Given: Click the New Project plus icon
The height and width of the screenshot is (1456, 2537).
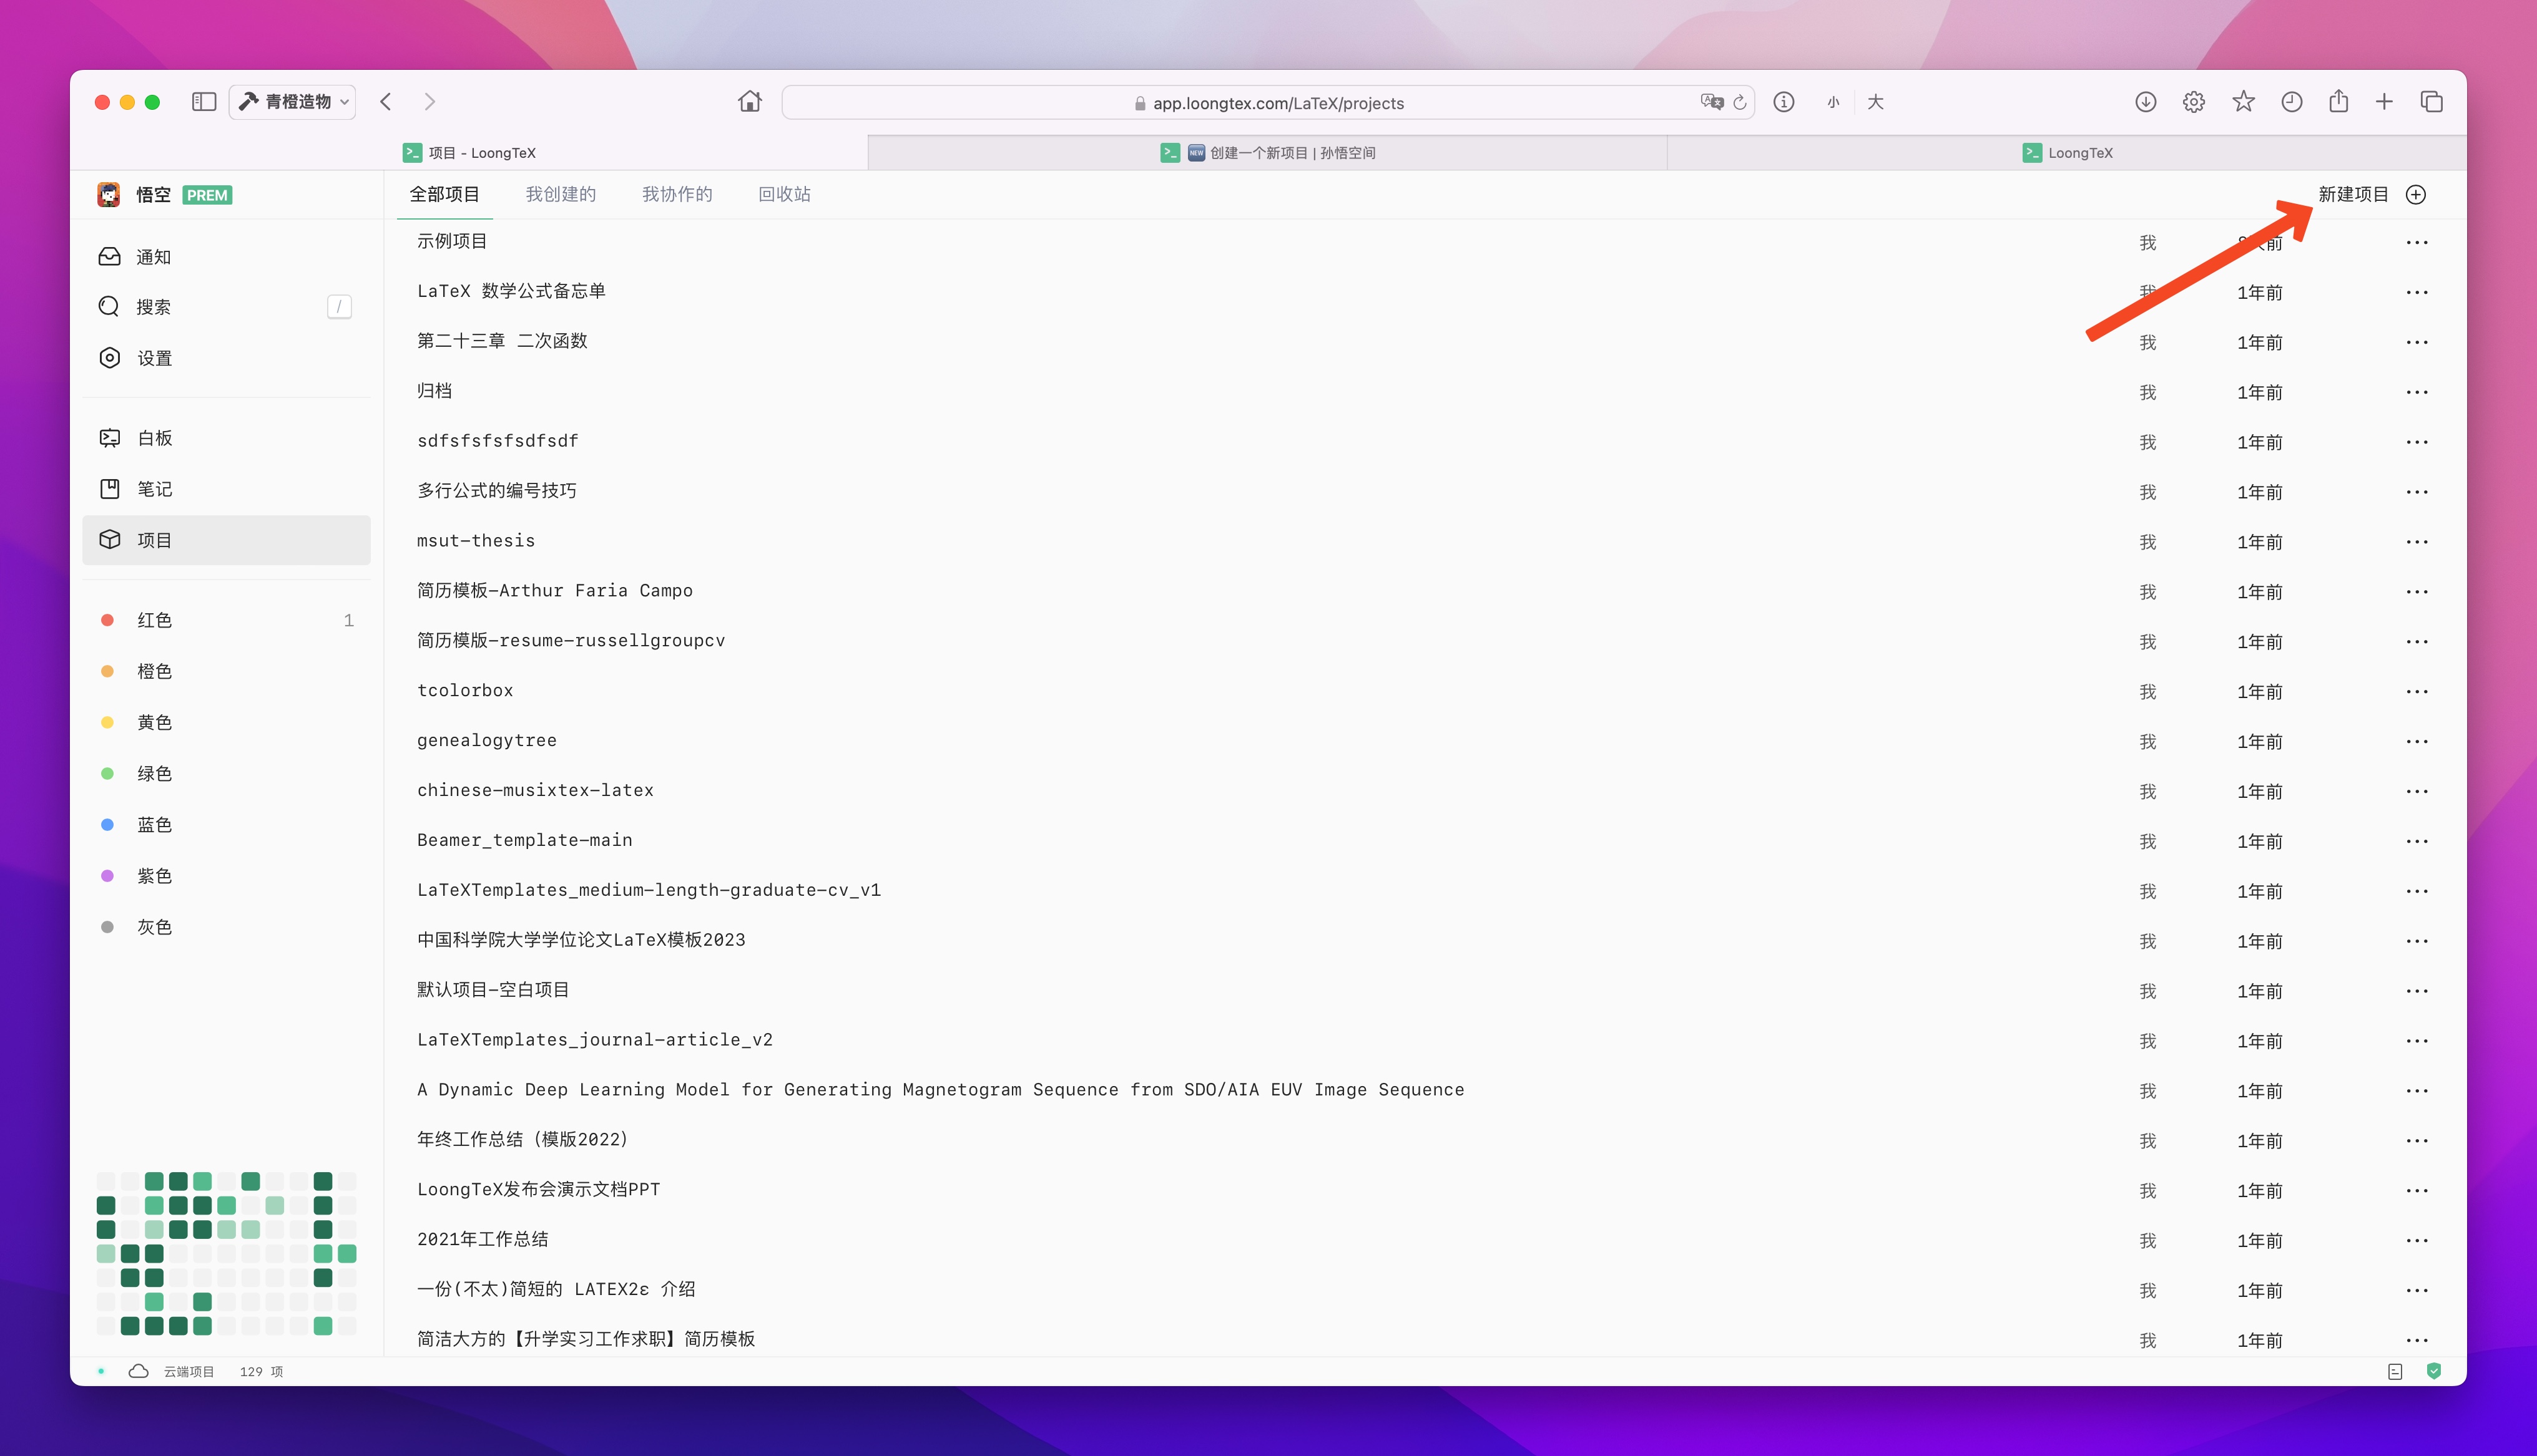Looking at the screenshot, I should [2416, 194].
